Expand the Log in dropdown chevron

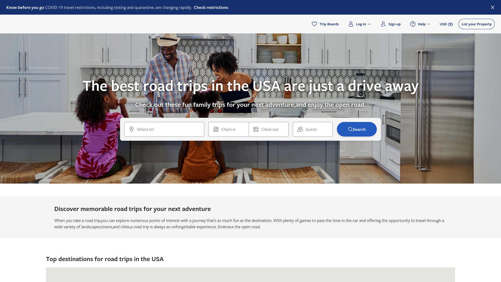[x=369, y=24]
